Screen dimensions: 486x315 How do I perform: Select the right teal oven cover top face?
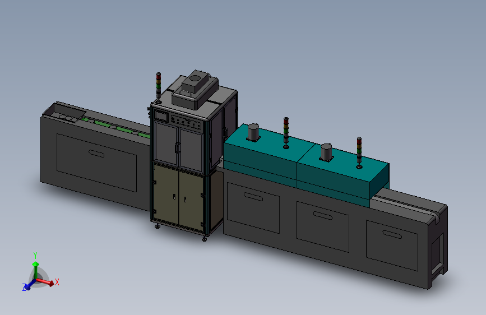pos(343,163)
